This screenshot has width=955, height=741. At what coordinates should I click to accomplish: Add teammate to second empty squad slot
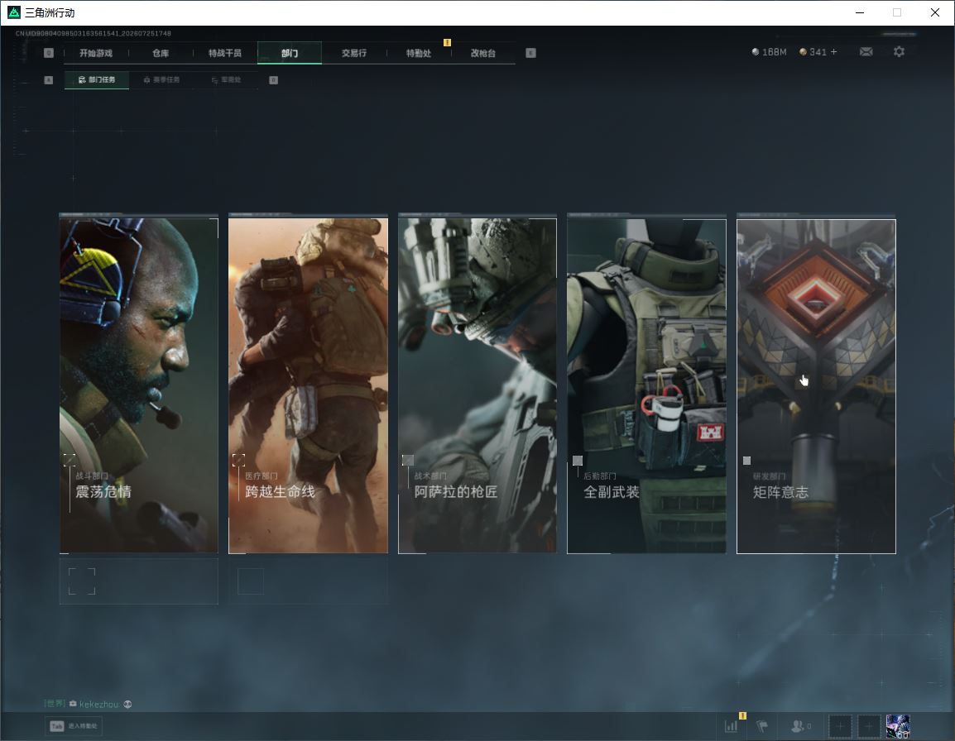[868, 726]
